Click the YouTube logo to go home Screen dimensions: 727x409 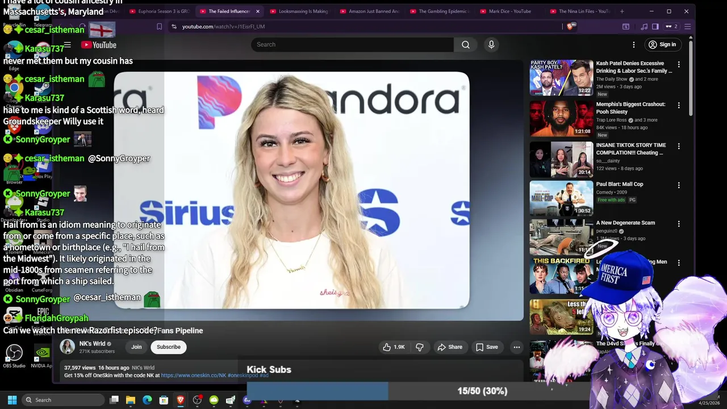pyautogui.click(x=98, y=45)
